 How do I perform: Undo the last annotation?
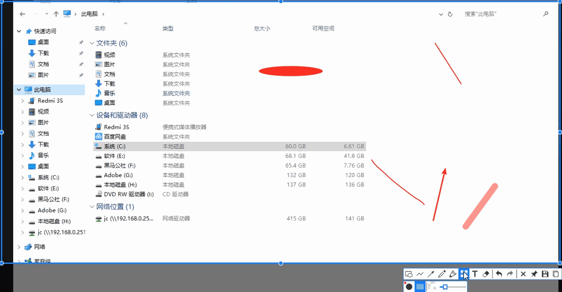499,274
